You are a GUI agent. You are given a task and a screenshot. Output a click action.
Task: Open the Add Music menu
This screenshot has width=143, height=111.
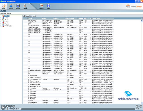pyautogui.click(x=3, y=13)
